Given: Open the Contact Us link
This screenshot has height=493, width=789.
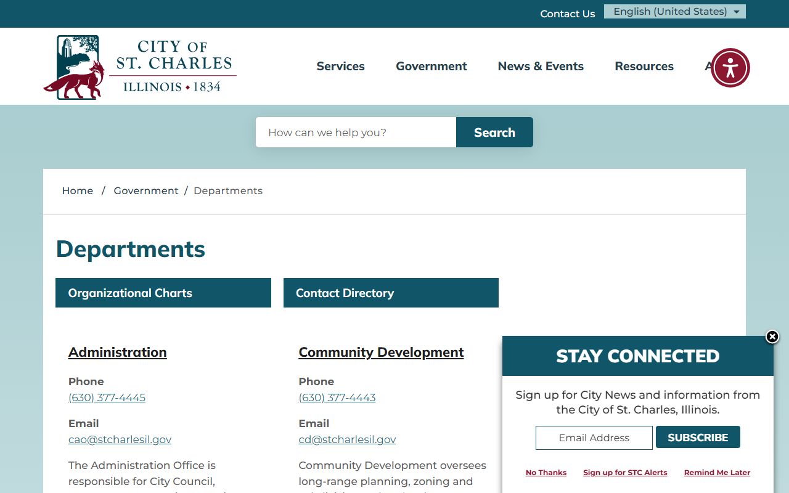Looking at the screenshot, I should pyautogui.click(x=568, y=14).
